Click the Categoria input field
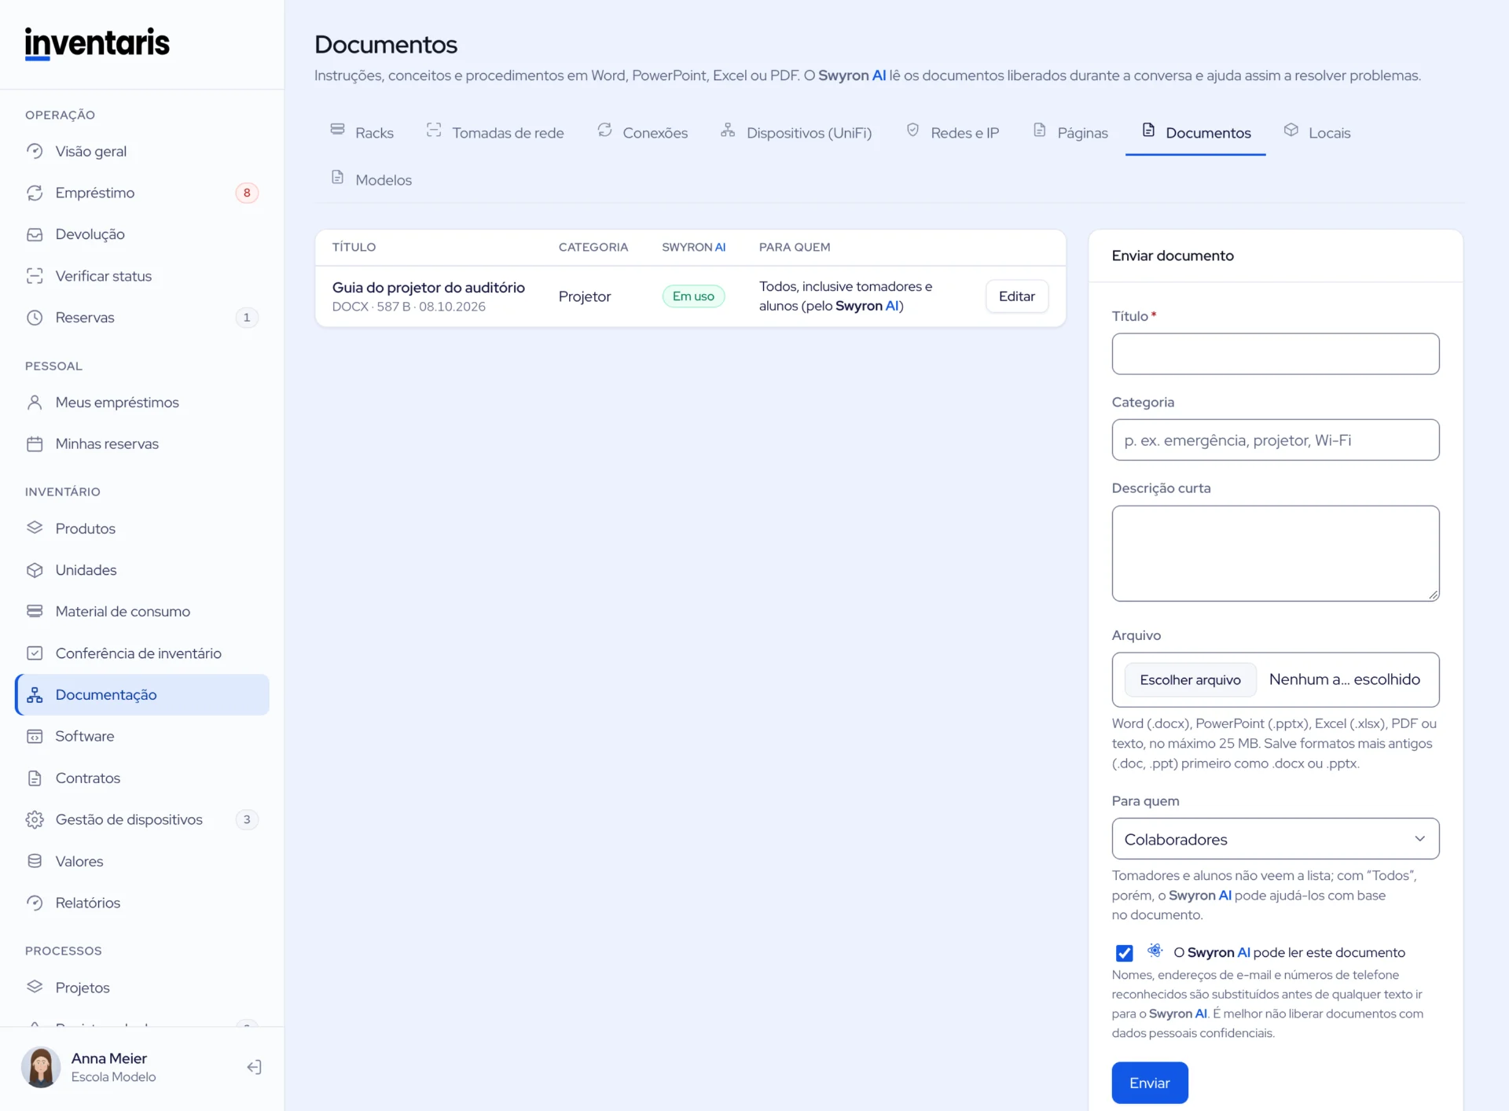 (x=1275, y=440)
